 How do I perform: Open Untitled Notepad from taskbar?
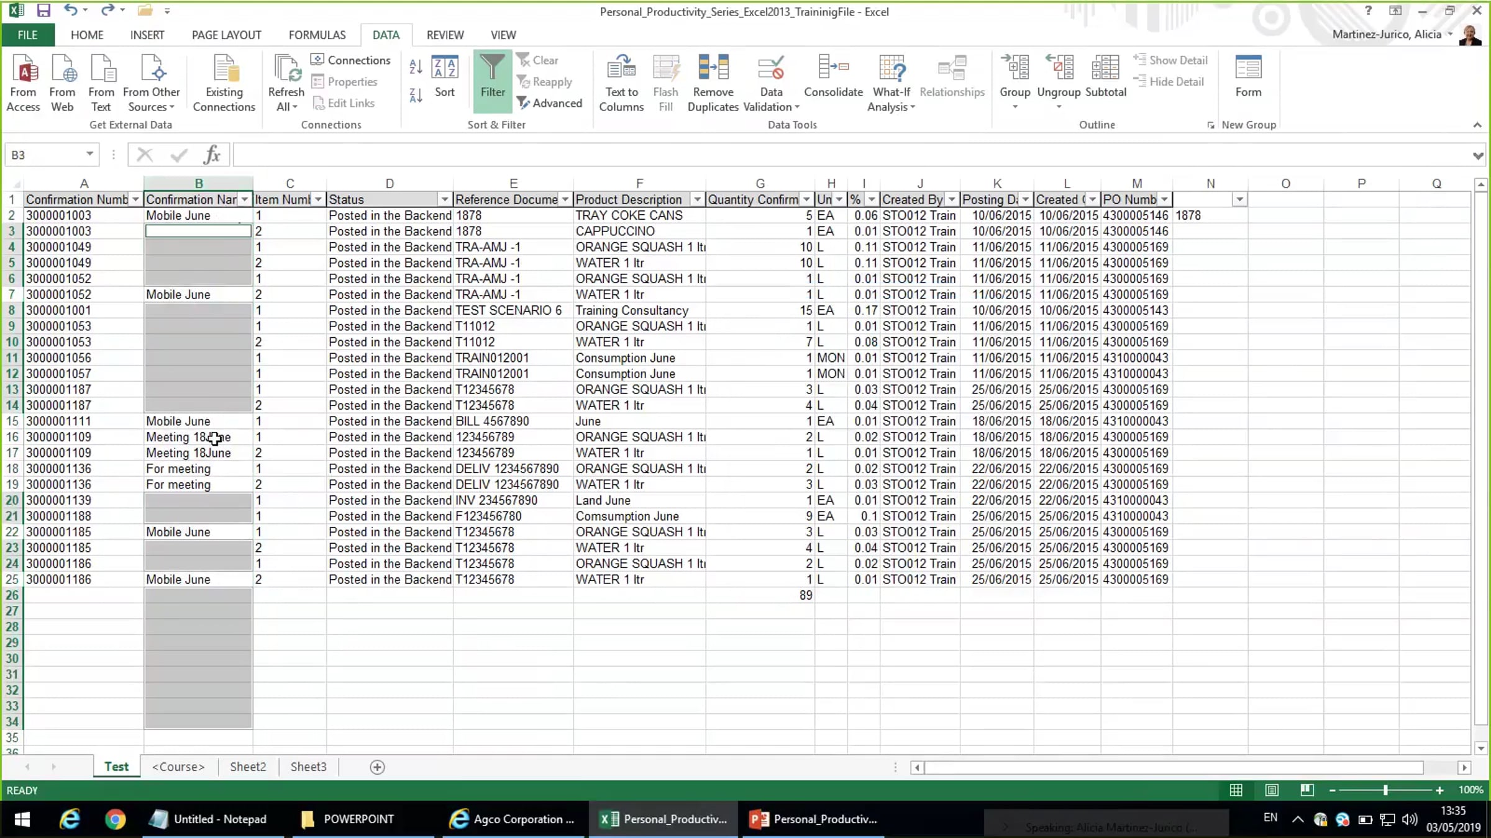(207, 819)
